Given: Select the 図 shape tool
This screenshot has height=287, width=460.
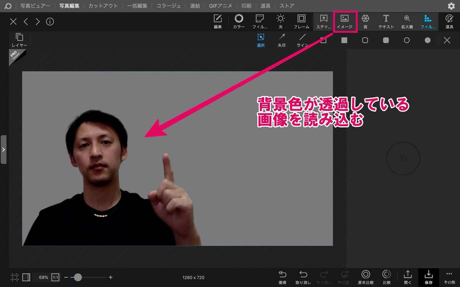Looking at the screenshot, I should pyautogui.click(x=365, y=22).
